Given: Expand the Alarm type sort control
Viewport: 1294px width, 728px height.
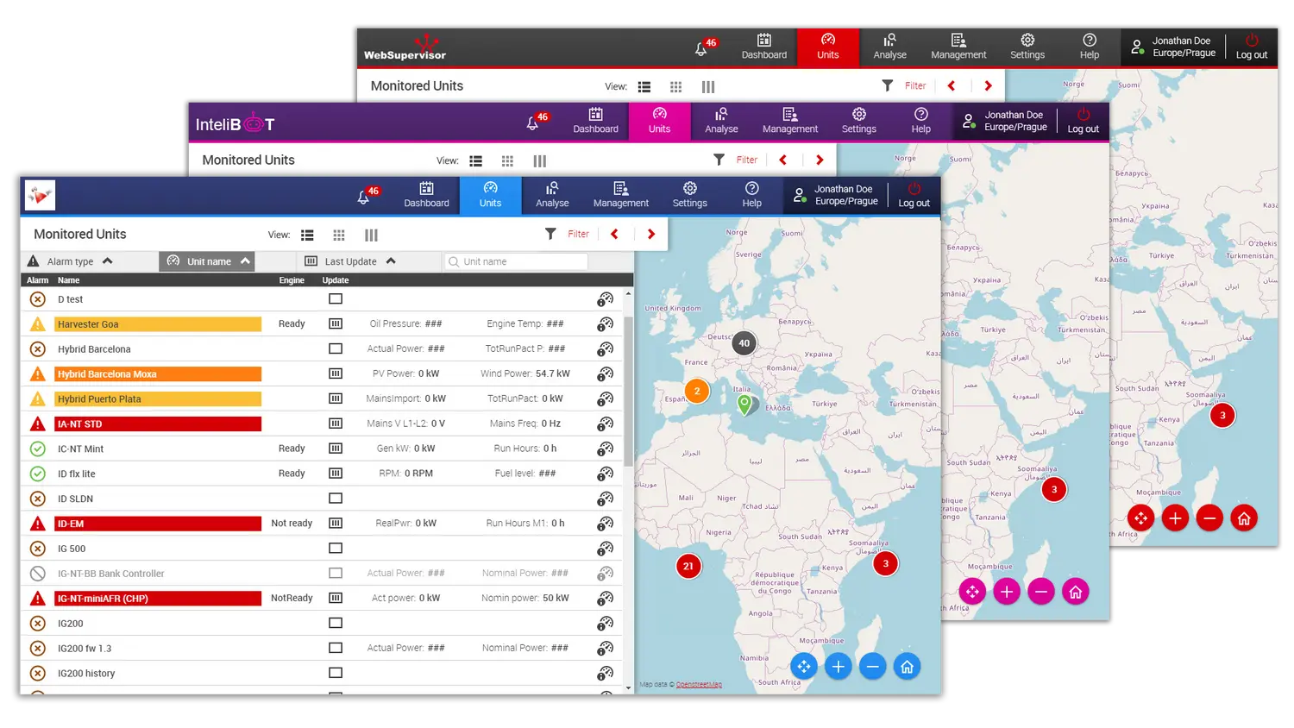Looking at the screenshot, I should (108, 261).
